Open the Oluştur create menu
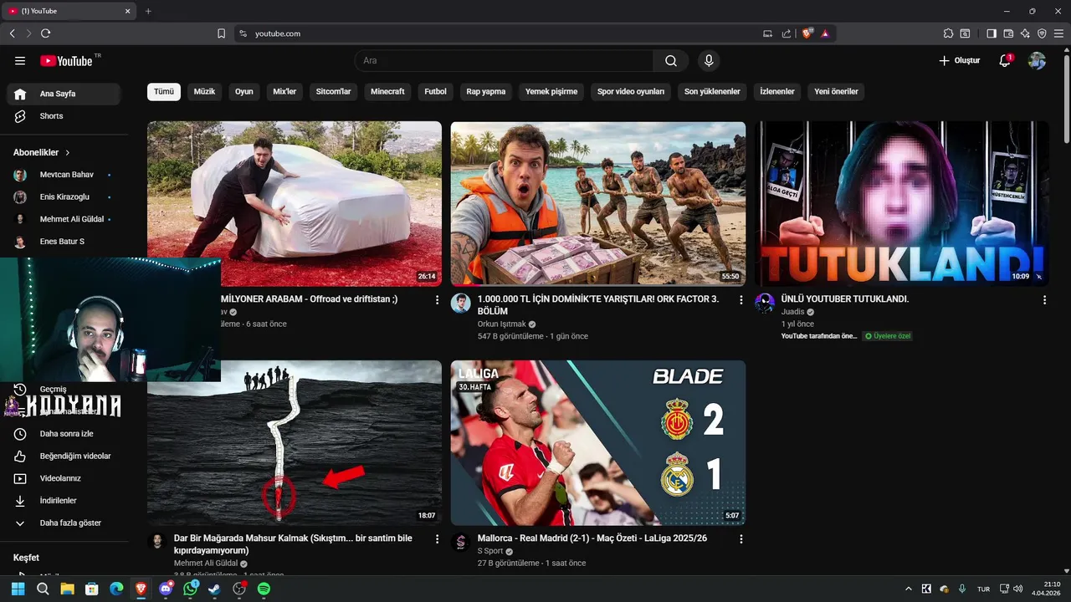 pos(959,61)
